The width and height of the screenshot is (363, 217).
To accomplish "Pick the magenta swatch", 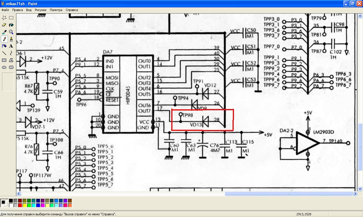I will click(43, 205).
